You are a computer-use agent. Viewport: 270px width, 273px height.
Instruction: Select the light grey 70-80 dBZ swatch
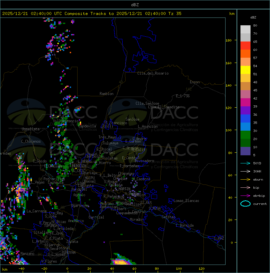(245, 29)
